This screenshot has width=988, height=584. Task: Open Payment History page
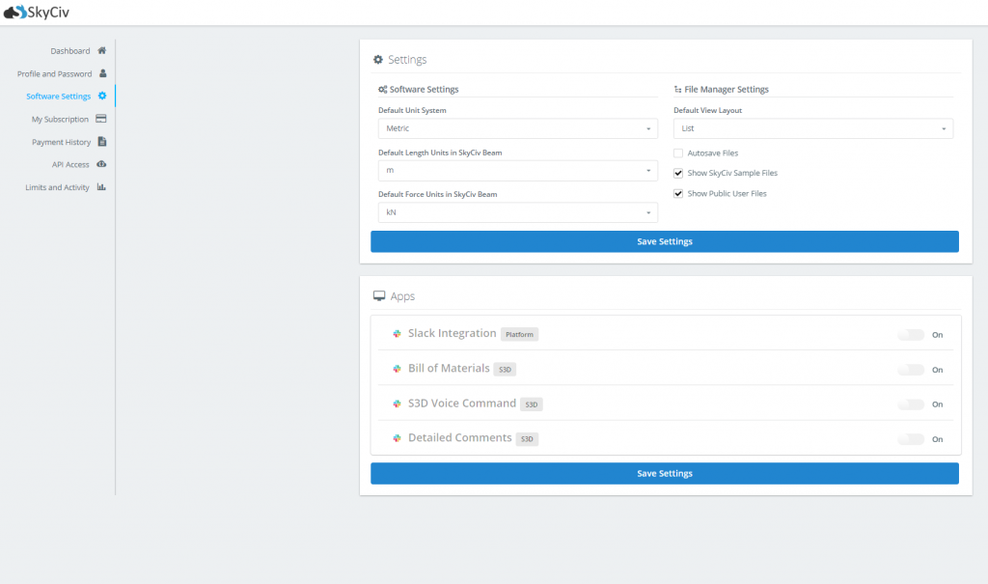tap(61, 142)
